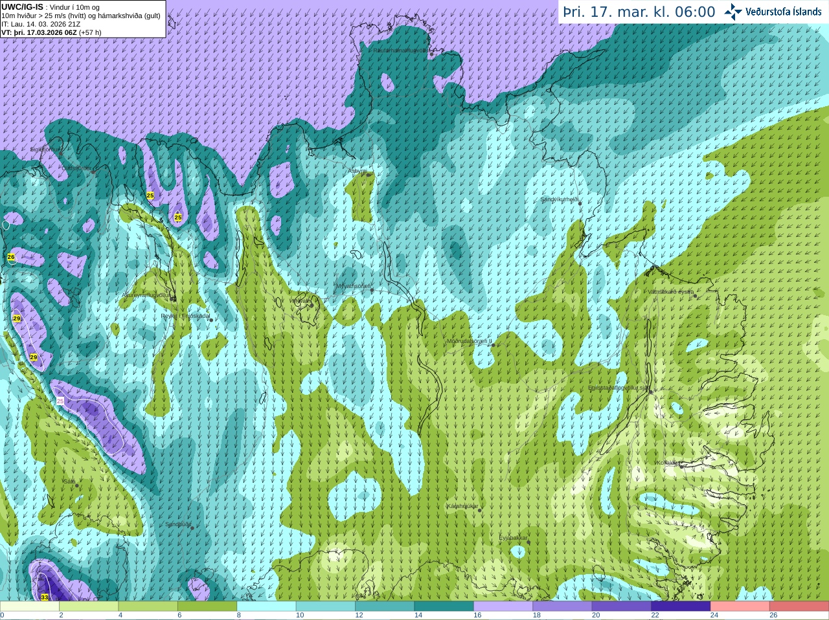Select the Akureyrarflugvöllur station label
The width and height of the screenshot is (829, 620).
coord(146,295)
